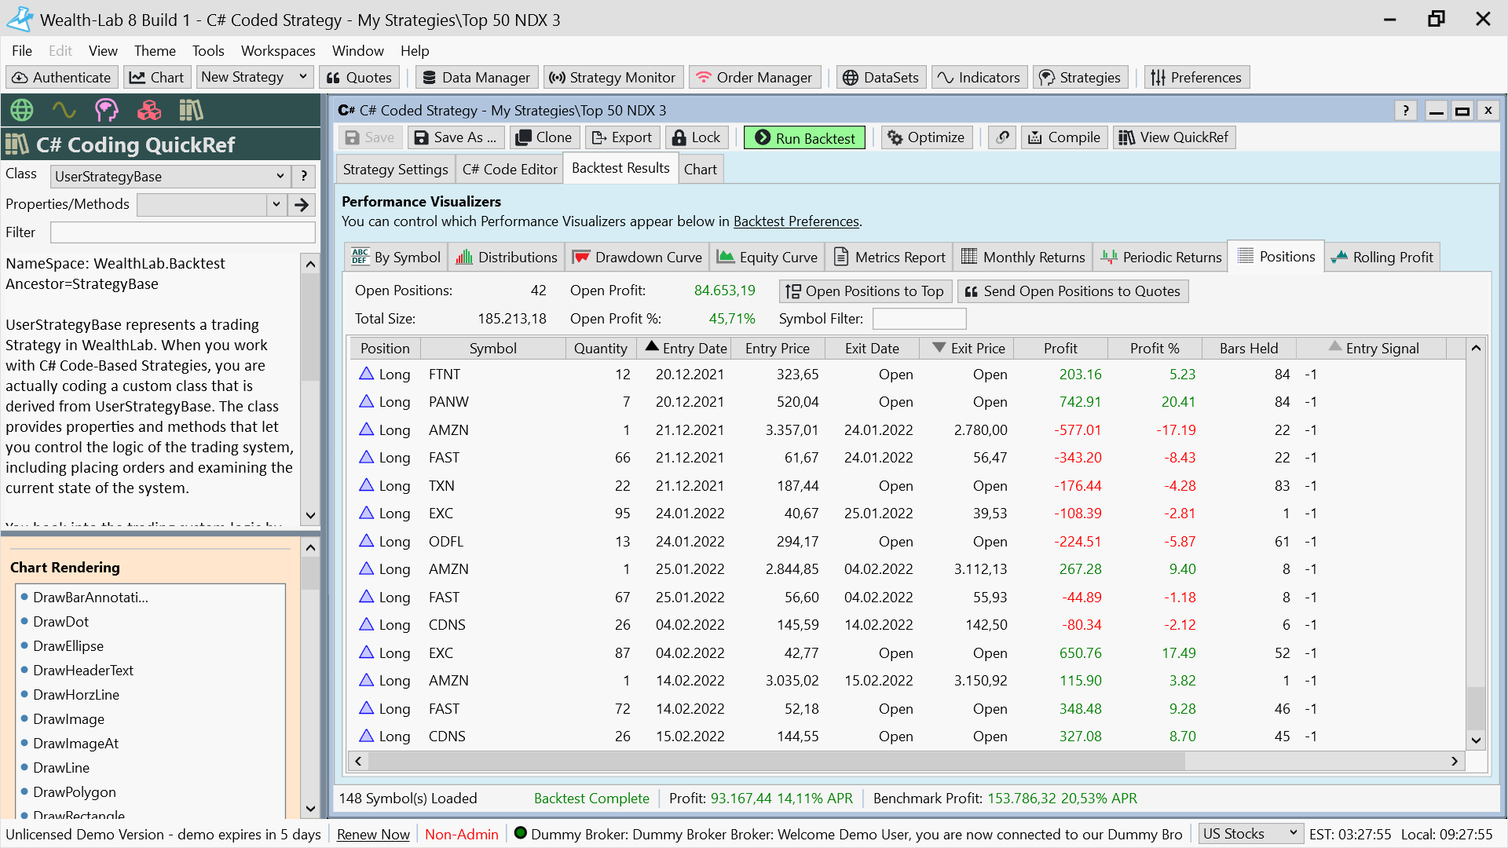This screenshot has height=848, width=1508.
Task: Select DrawHorzLine in Chart Rendering list
Action: (x=75, y=694)
